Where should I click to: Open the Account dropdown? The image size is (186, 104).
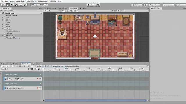155,5
